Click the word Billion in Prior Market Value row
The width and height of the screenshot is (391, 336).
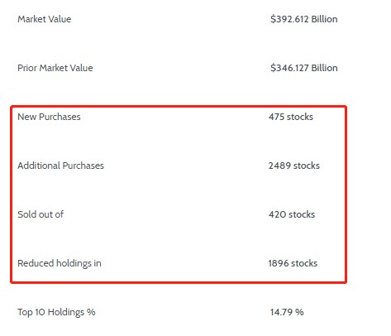pyautogui.click(x=324, y=68)
